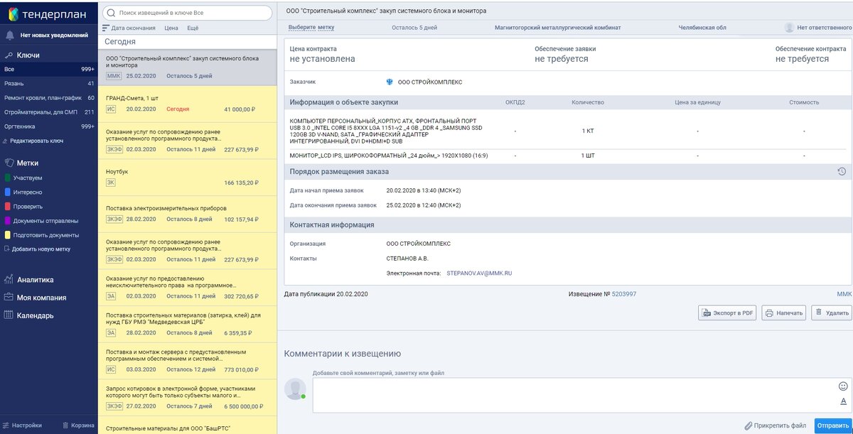Open Поставка и монтаж сервера tender
The width and height of the screenshot is (853, 434).
[188, 360]
